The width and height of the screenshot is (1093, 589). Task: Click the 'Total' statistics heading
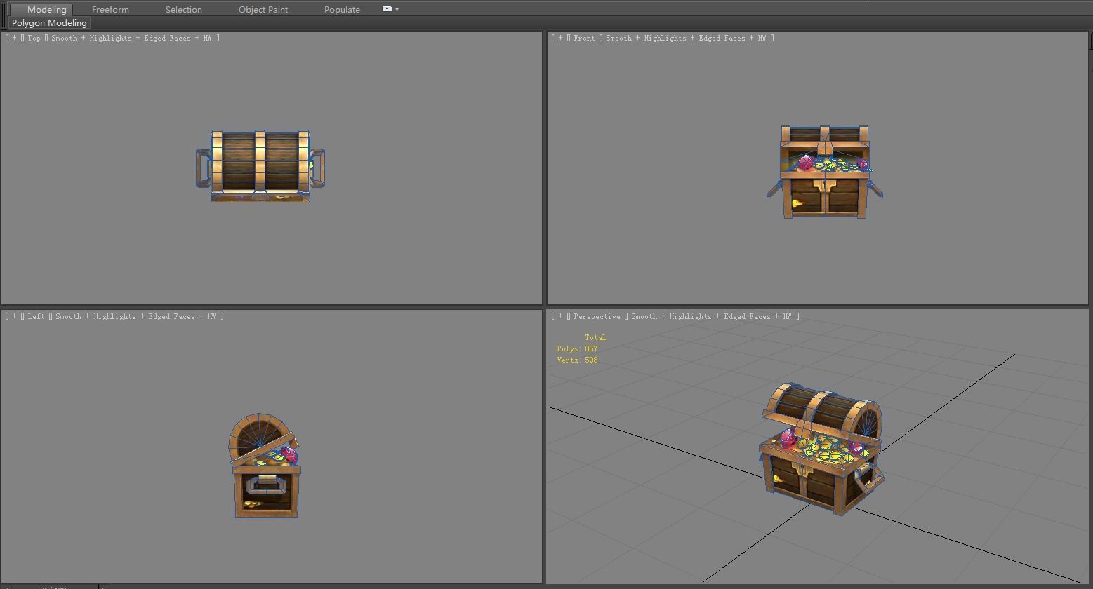point(595,337)
